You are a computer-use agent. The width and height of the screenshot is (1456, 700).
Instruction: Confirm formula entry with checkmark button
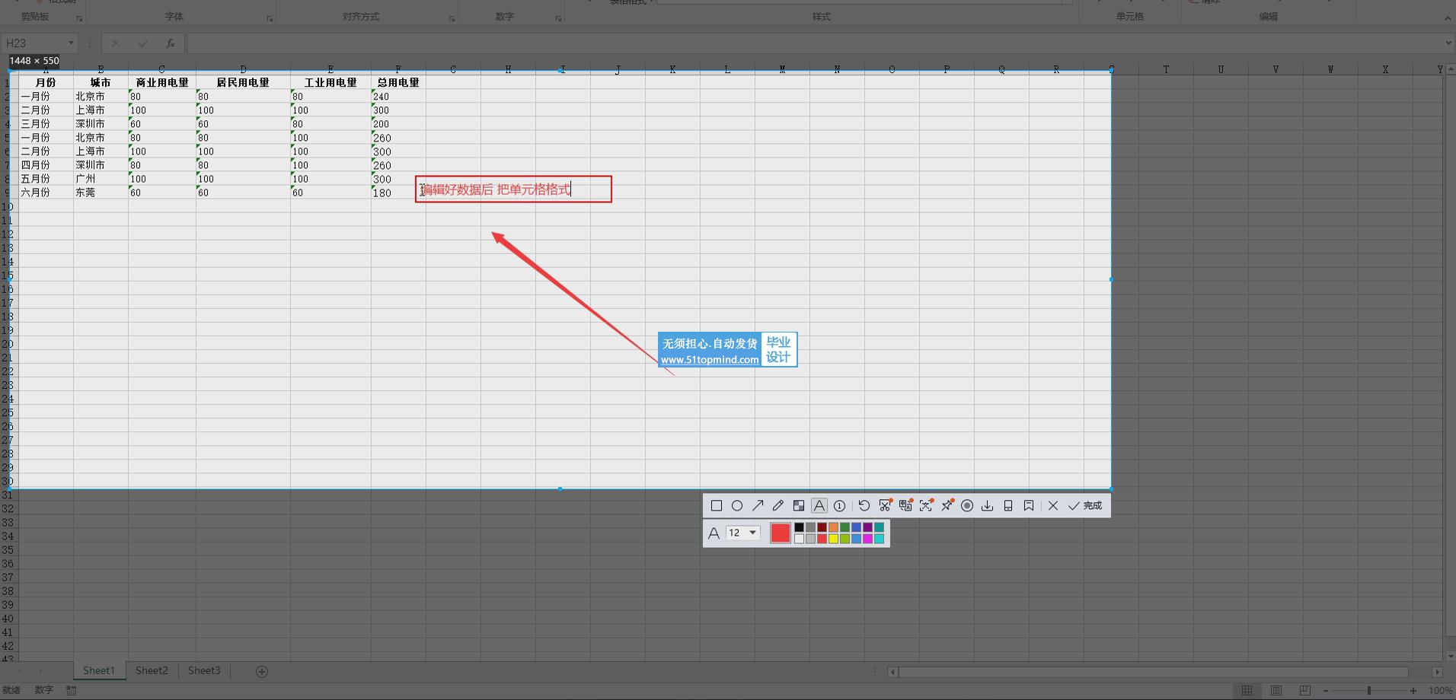143,43
